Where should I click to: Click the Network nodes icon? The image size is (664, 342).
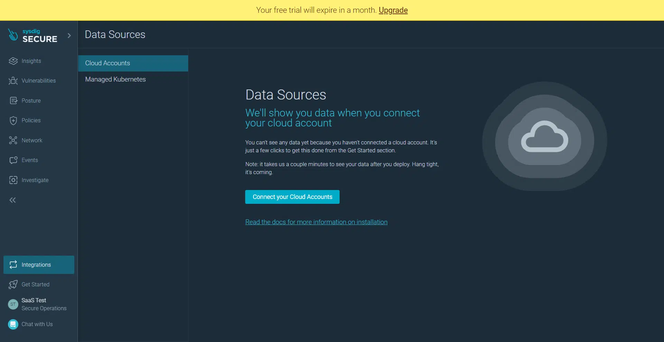click(13, 140)
